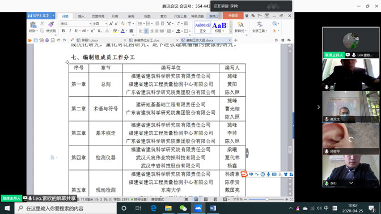Click zoom in plus on status bar
381x214 pixels.
[287, 199]
